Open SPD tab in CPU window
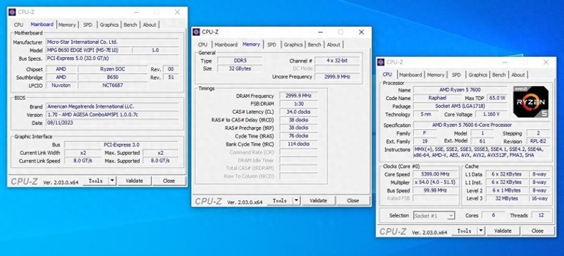This screenshot has height=256, width=564. [x=456, y=75]
